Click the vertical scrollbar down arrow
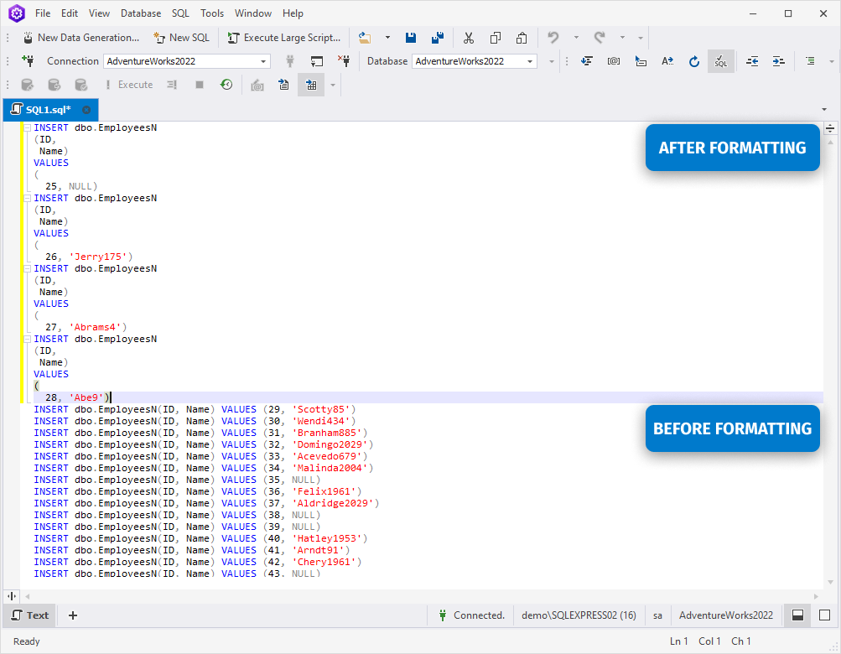841x654 pixels. coord(831,582)
